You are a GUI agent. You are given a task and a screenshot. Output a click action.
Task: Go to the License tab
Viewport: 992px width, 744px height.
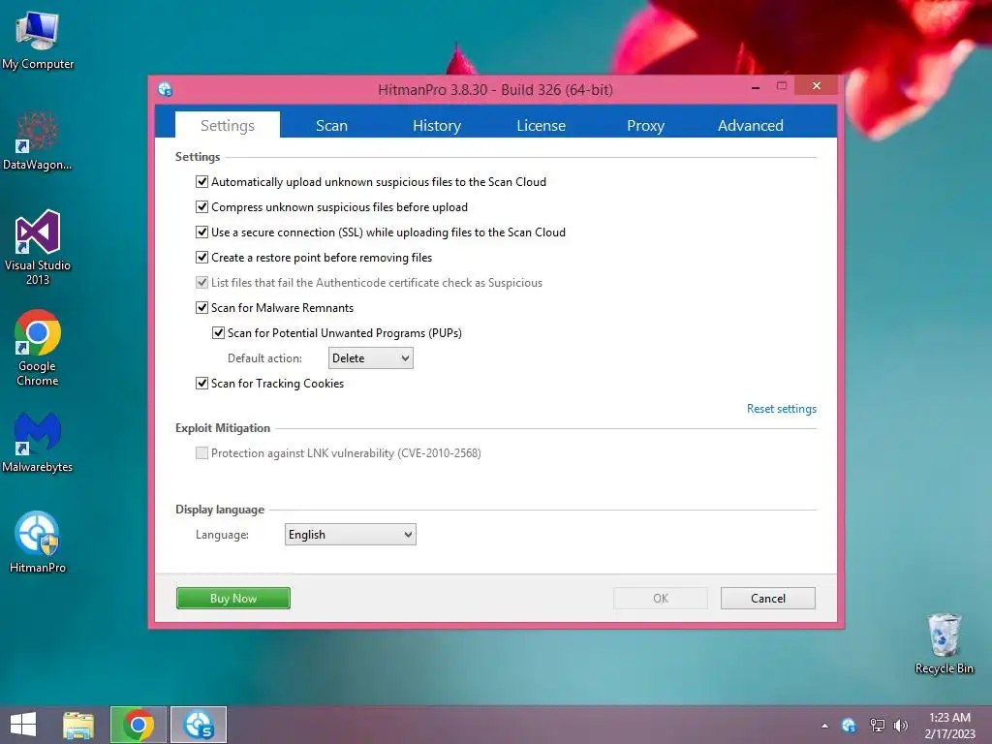(541, 125)
